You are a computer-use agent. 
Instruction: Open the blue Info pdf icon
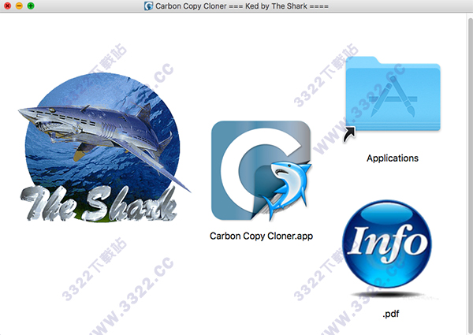click(x=387, y=248)
